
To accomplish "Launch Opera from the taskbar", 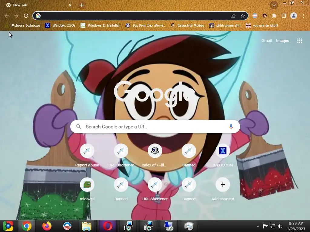I will (x=108, y=226).
